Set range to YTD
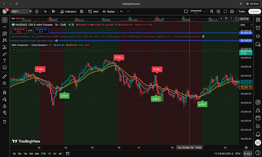262x157 pixels. point(43,154)
